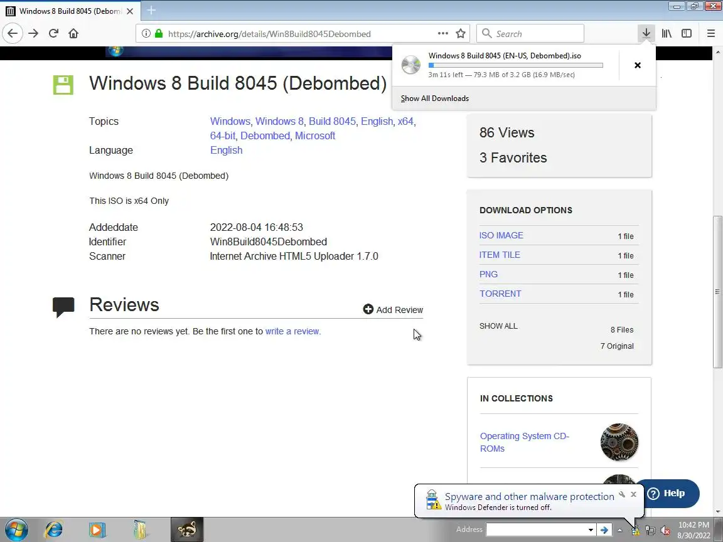Click the green secure connection padlock
The image size is (723, 542).
point(159,34)
